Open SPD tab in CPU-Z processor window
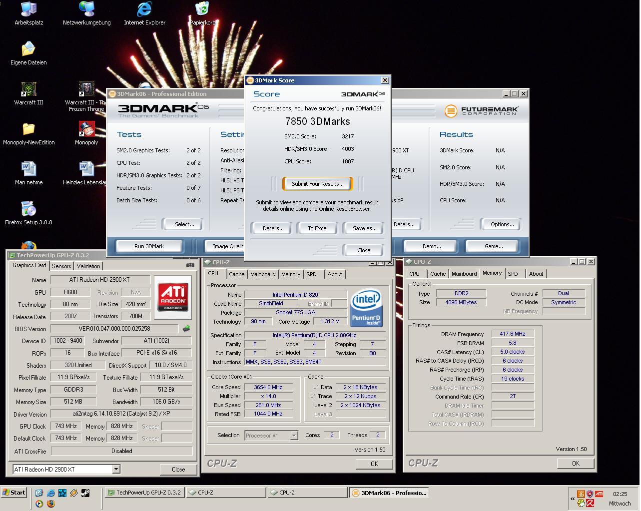641x511 pixels. tap(311, 274)
